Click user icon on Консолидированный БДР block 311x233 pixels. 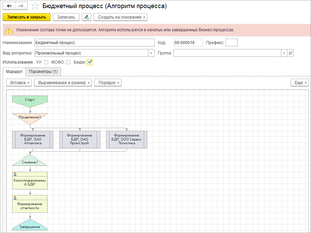[x=15, y=174]
